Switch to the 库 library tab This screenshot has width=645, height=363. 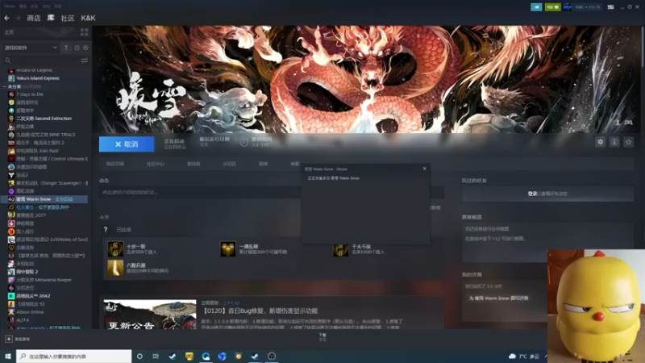click(51, 18)
